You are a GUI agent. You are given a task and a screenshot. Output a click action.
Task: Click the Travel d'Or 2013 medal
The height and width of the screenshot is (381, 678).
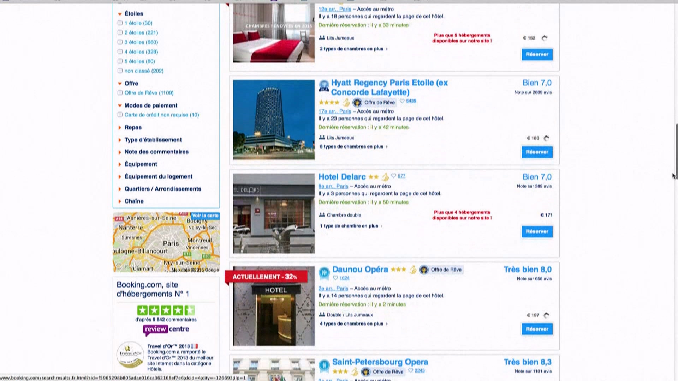pos(130,355)
